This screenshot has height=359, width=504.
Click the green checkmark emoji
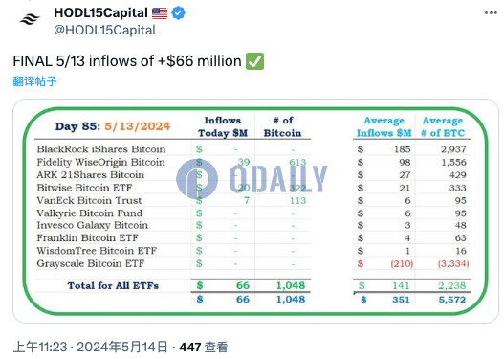point(255,61)
